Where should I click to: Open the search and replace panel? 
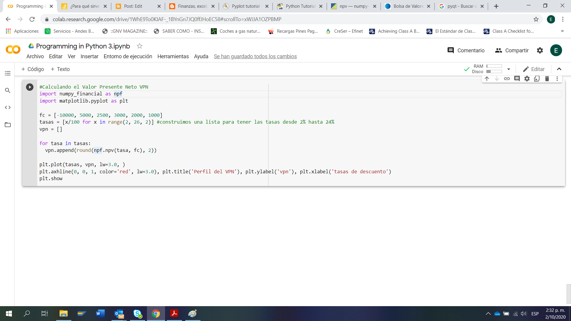[8, 90]
